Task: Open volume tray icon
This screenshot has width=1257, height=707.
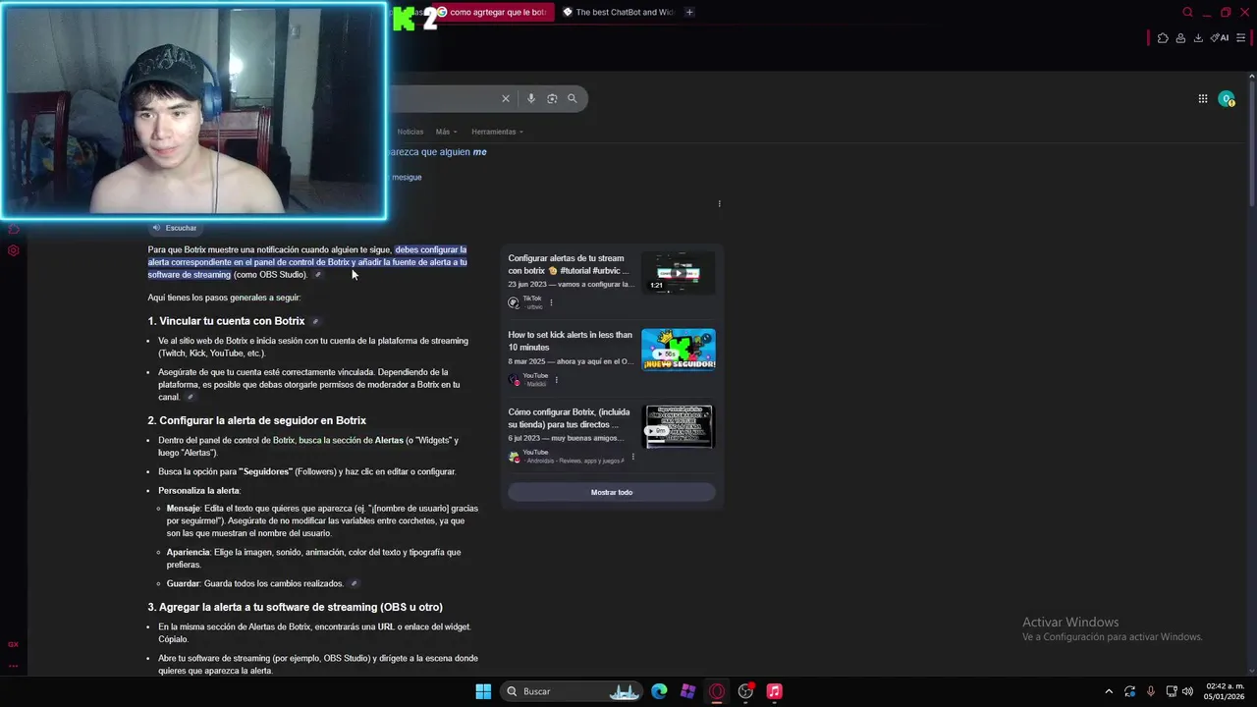Action: [1187, 691]
